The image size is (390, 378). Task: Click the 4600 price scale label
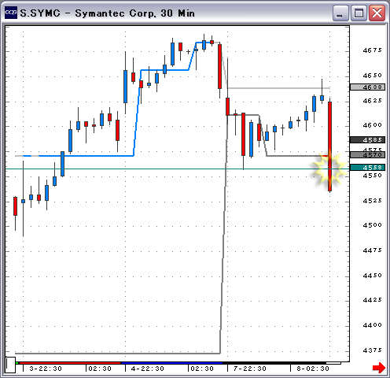point(372,125)
